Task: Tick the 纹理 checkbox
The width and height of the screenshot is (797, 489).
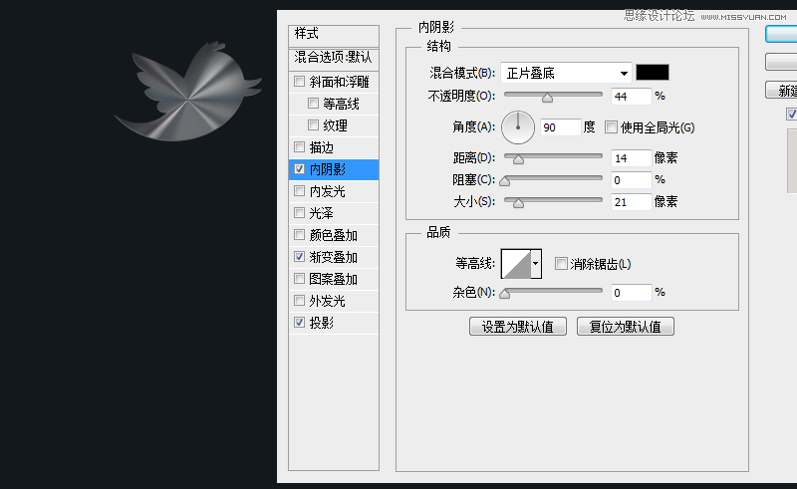Action: [313, 125]
